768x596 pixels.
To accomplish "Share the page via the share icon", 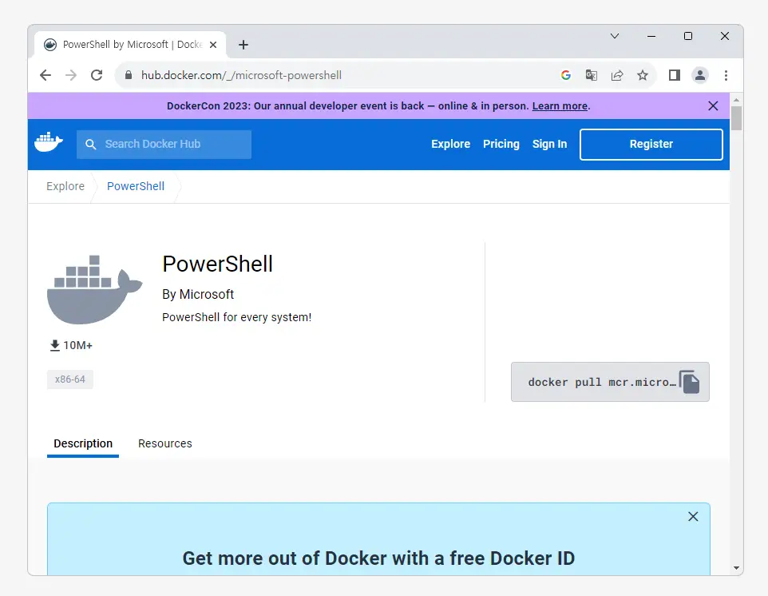I will tap(617, 74).
